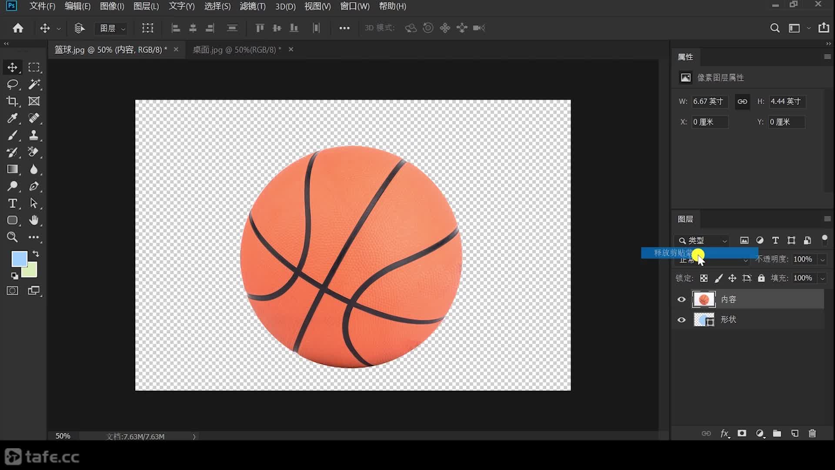This screenshot has height=470, width=835.
Task: Switch to the 桌面.jpg tab
Action: coord(237,50)
